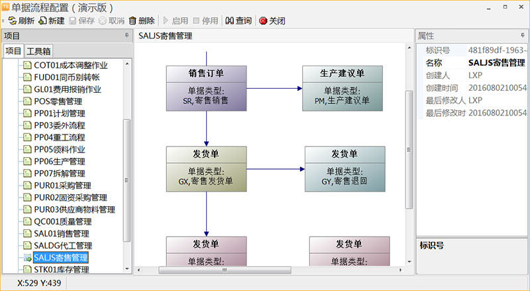
Task: Switch to the 工具箱 tab
Action: (x=38, y=51)
